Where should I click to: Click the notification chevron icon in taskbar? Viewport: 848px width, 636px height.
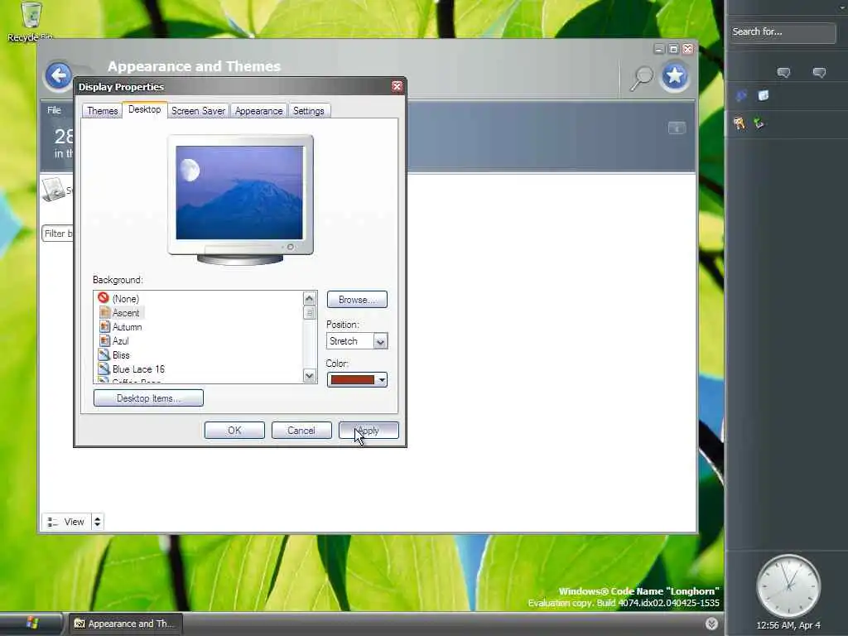(x=711, y=624)
